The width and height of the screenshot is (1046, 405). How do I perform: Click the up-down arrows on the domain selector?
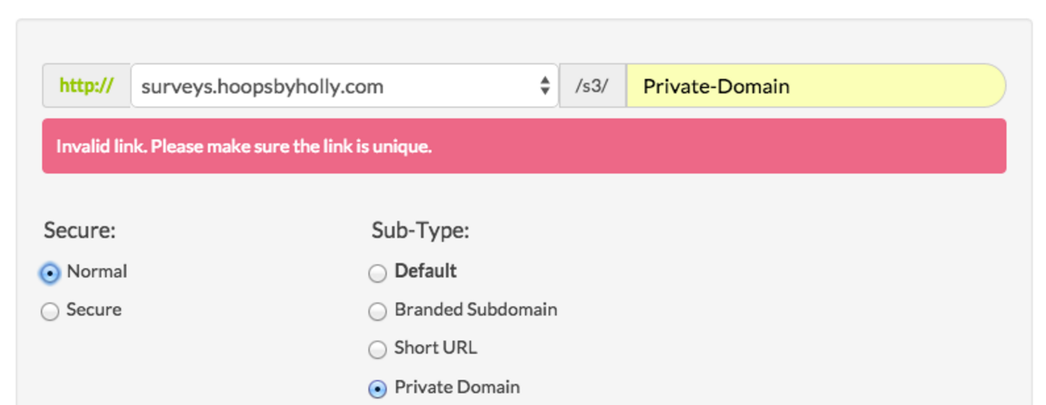(x=545, y=85)
